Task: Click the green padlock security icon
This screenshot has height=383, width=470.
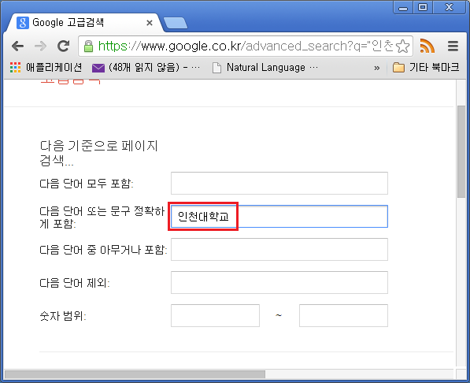Action: (88, 46)
